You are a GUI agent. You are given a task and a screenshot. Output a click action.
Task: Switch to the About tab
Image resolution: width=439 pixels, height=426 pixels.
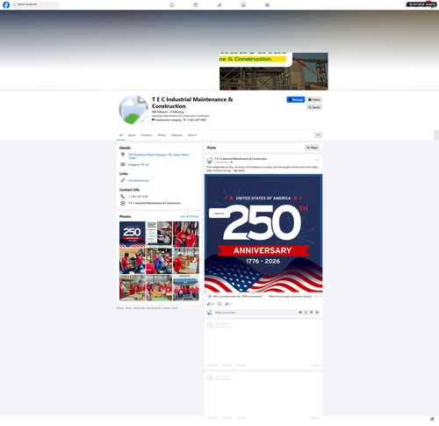coord(132,135)
